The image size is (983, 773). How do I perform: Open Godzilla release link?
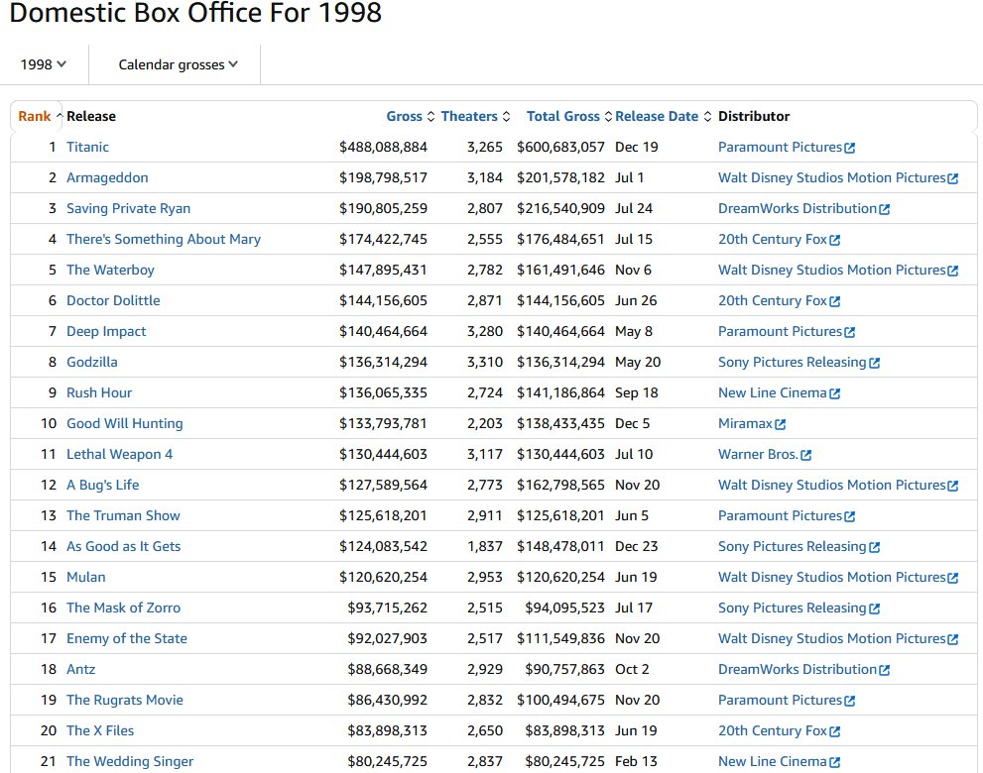point(92,362)
